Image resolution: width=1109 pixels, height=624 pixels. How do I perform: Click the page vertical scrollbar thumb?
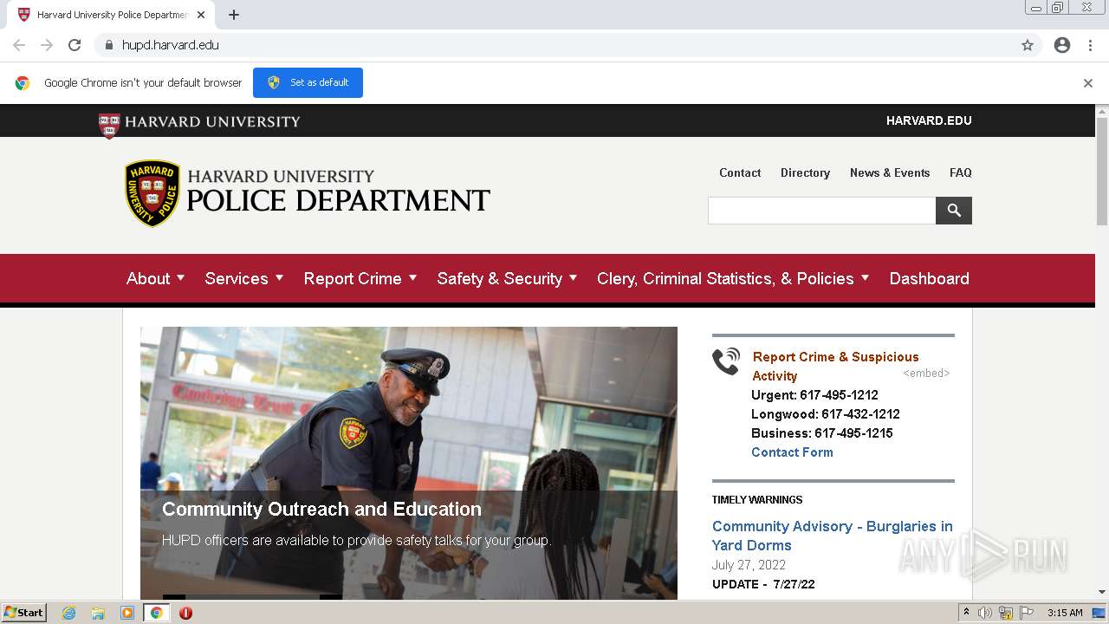1102,172
